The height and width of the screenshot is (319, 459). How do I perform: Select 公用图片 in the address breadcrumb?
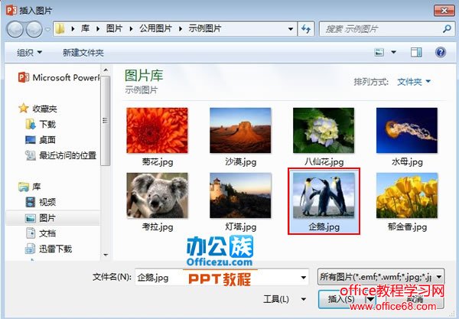pos(155,28)
